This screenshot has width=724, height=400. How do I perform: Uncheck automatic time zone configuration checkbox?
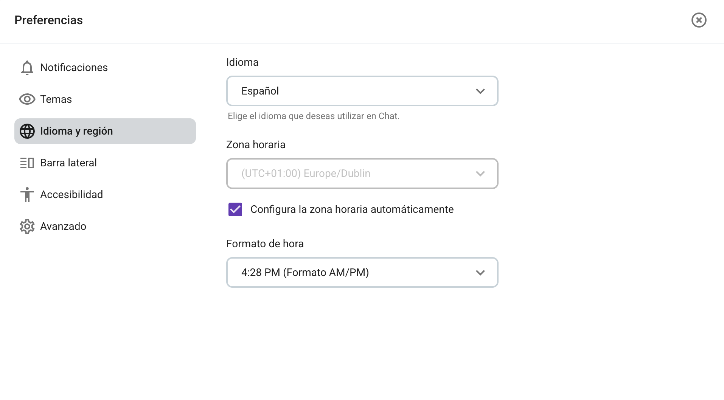pyautogui.click(x=235, y=209)
